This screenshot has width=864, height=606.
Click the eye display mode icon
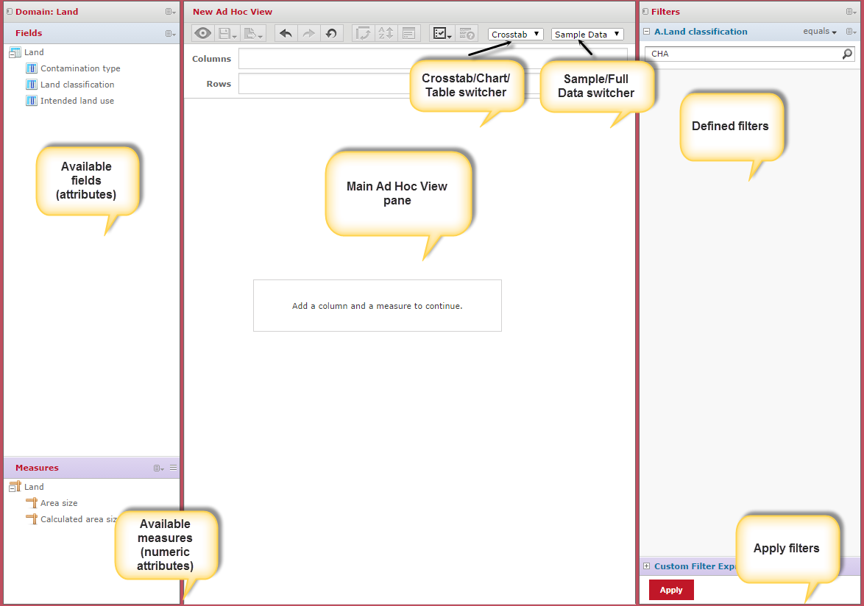(203, 34)
